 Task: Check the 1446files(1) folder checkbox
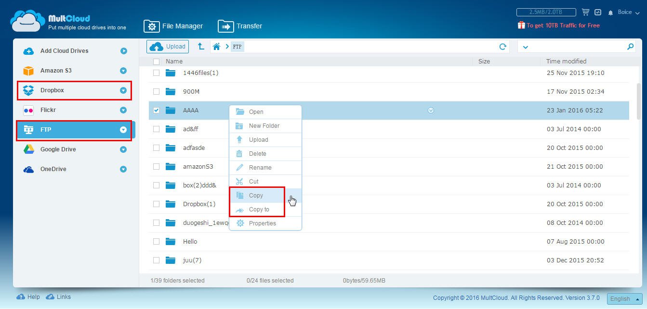pyautogui.click(x=156, y=73)
